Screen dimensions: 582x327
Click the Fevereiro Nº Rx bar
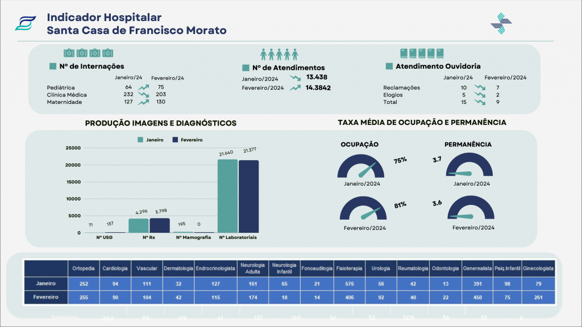click(x=160, y=225)
